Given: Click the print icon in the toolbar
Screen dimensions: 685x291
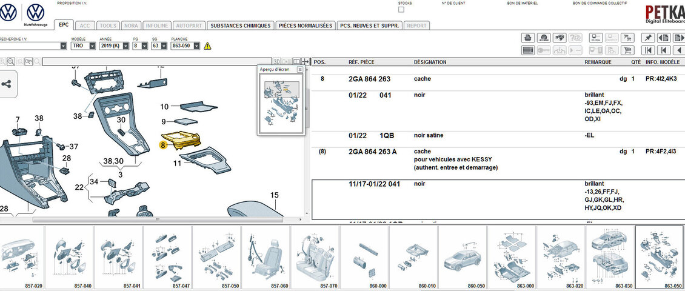Looking at the screenshot, I should coord(527,38).
